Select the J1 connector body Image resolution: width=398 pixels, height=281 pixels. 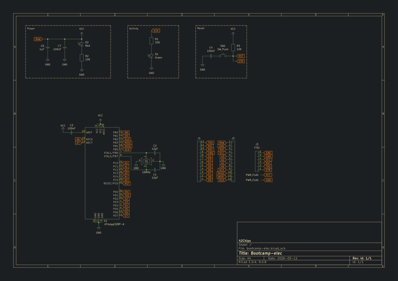199,162
